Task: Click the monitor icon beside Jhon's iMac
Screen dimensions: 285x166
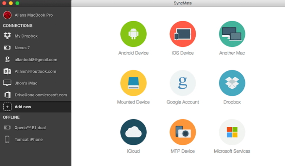Action: [7, 83]
